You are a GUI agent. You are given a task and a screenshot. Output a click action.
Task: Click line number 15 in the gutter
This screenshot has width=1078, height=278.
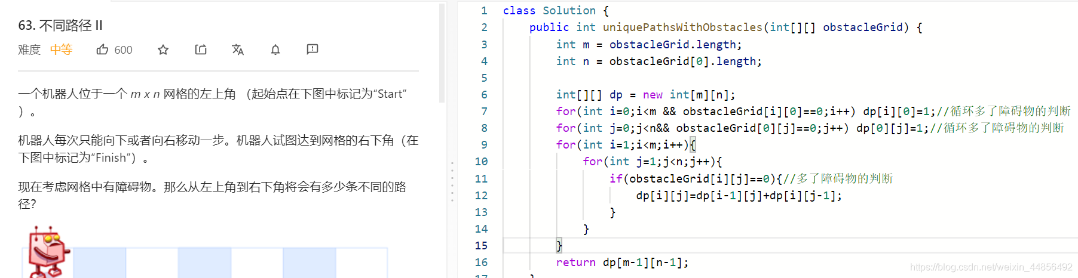point(481,246)
